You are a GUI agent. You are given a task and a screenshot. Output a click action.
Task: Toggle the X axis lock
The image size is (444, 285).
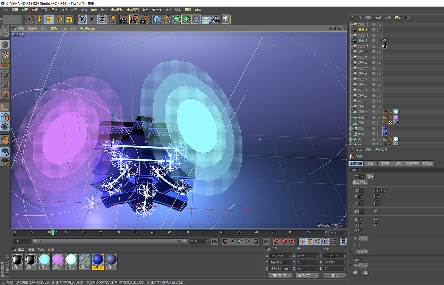[x=82, y=19]
